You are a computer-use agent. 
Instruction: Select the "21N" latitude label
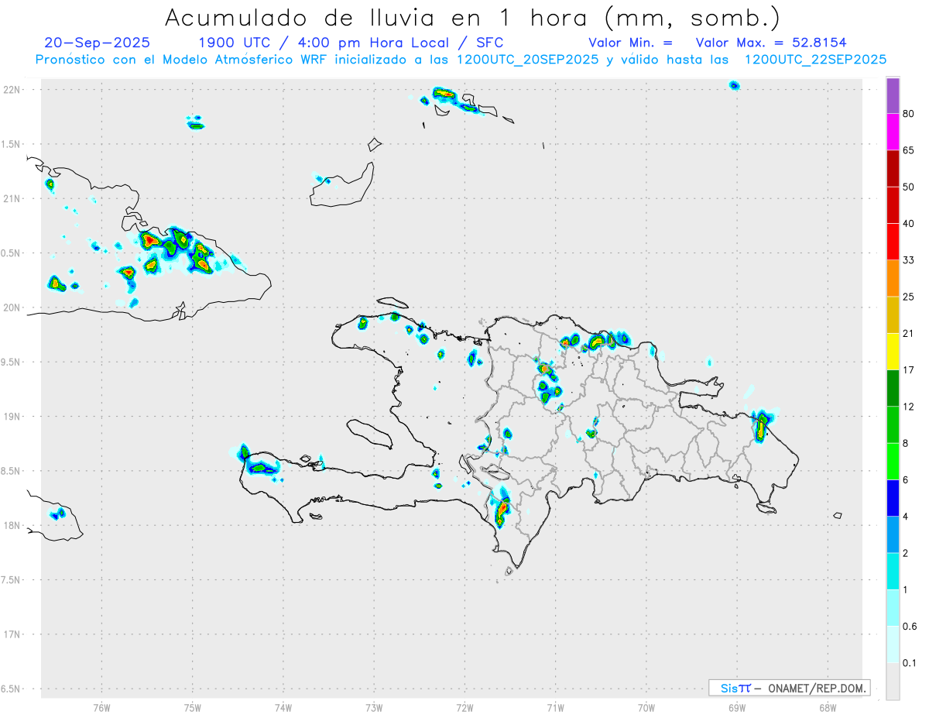[x=13, y=198]
